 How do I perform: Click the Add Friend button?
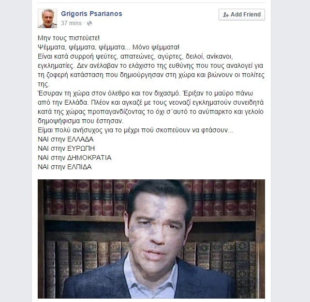pos(242,15)
